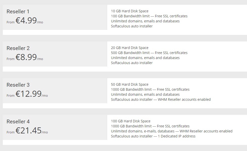This screenshot has width=247, height=151.
Task: Select the Reseller 1 plan title
Action: (18, 12)
